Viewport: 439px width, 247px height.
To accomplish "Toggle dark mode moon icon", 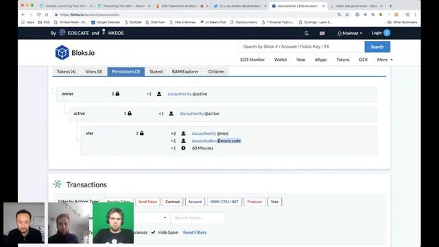I will click(x=307, y=33).
